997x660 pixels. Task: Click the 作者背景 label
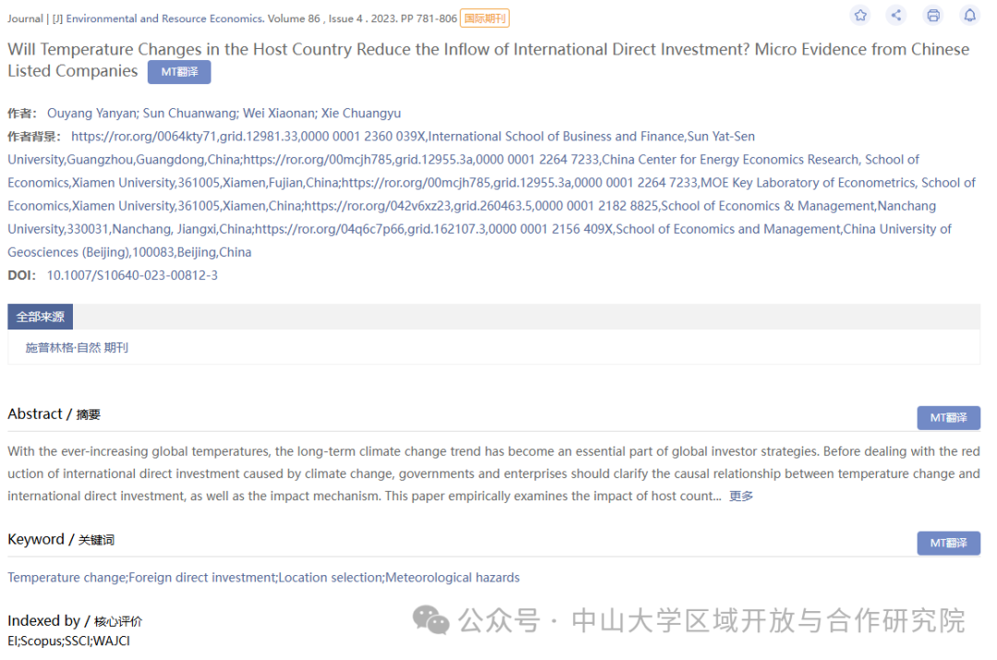coord(34,137)
